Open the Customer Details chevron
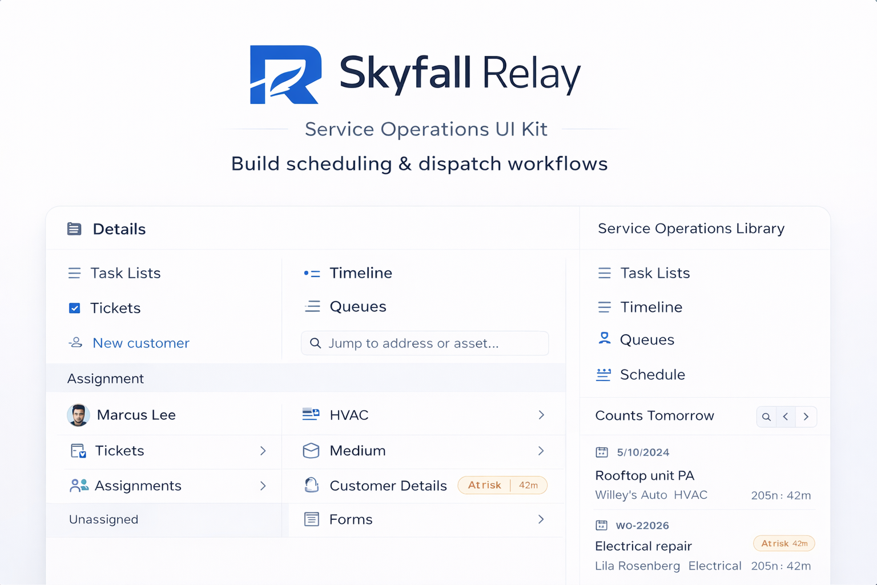Viewport: 877px width, 585px height. 541,485
